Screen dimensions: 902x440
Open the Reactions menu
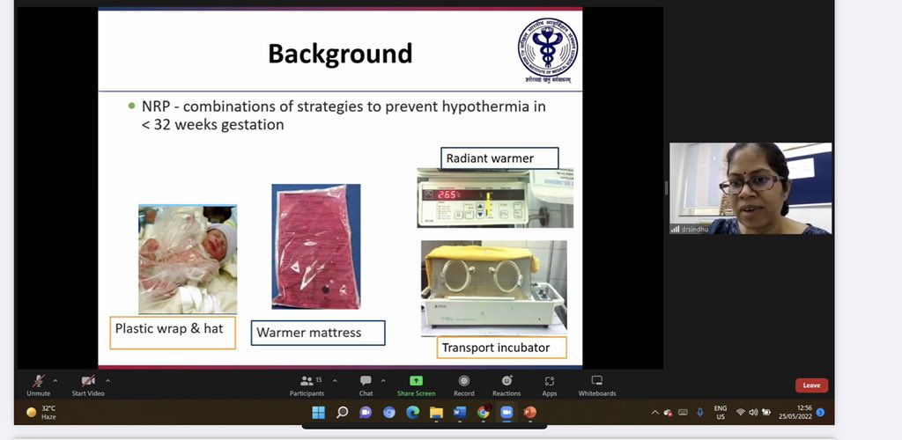pyautogui.click(x=506, y=385)
